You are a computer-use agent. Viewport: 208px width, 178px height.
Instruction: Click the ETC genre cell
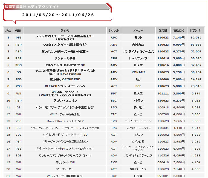pyautogui.click(x=114, y=114)
